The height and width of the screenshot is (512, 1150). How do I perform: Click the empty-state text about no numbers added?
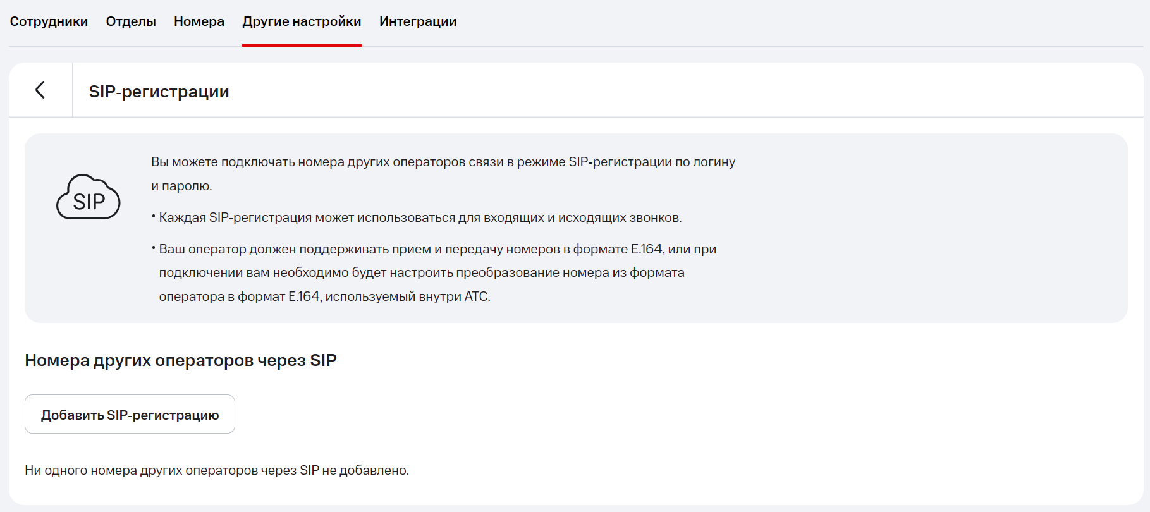point(217,470)
